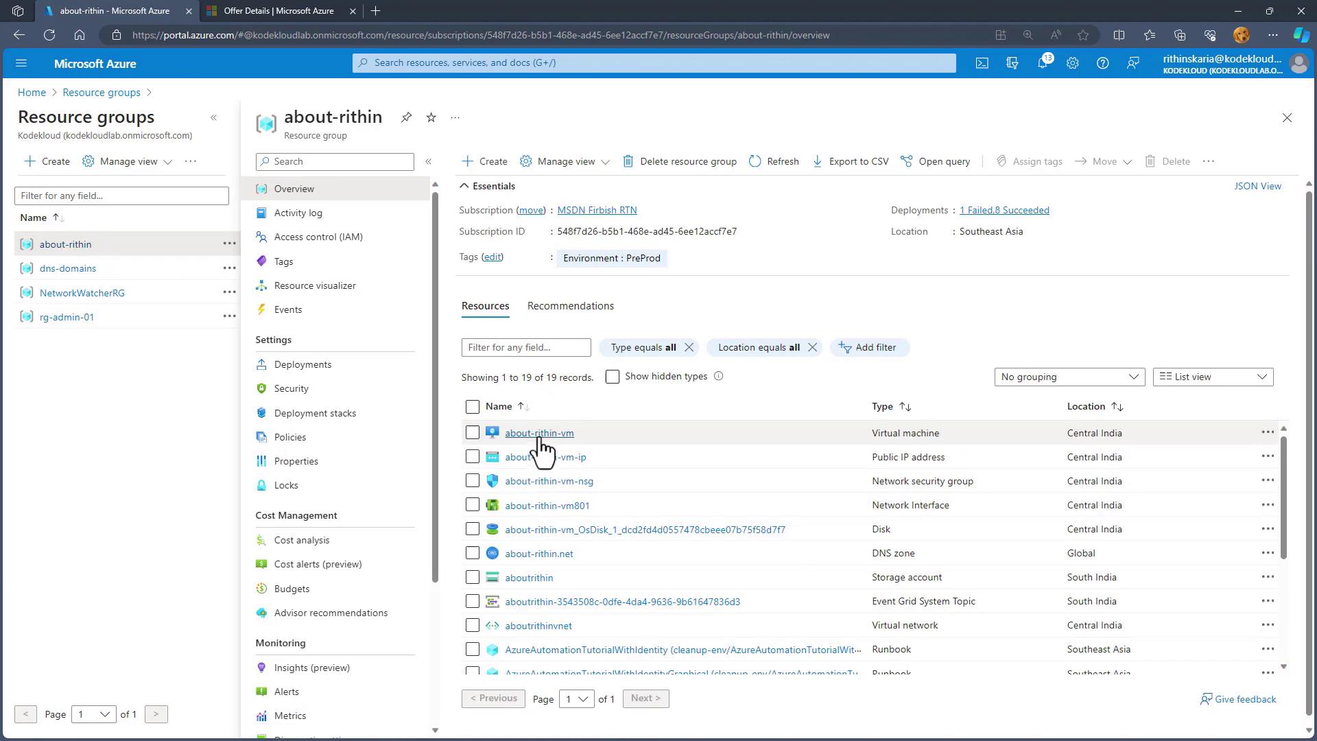Viewport: 1317px width, 741px height.
Task: Open Resource visualizer in side menu
Action: click(x=315, y=285)
